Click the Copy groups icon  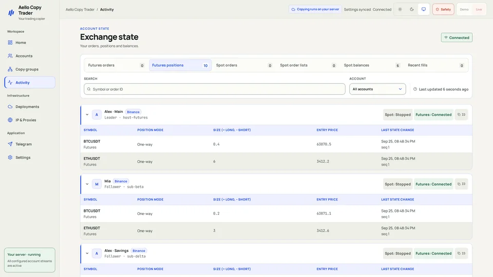click(10, 69)
